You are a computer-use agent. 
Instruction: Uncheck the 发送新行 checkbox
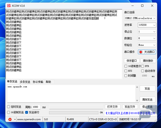26,112
